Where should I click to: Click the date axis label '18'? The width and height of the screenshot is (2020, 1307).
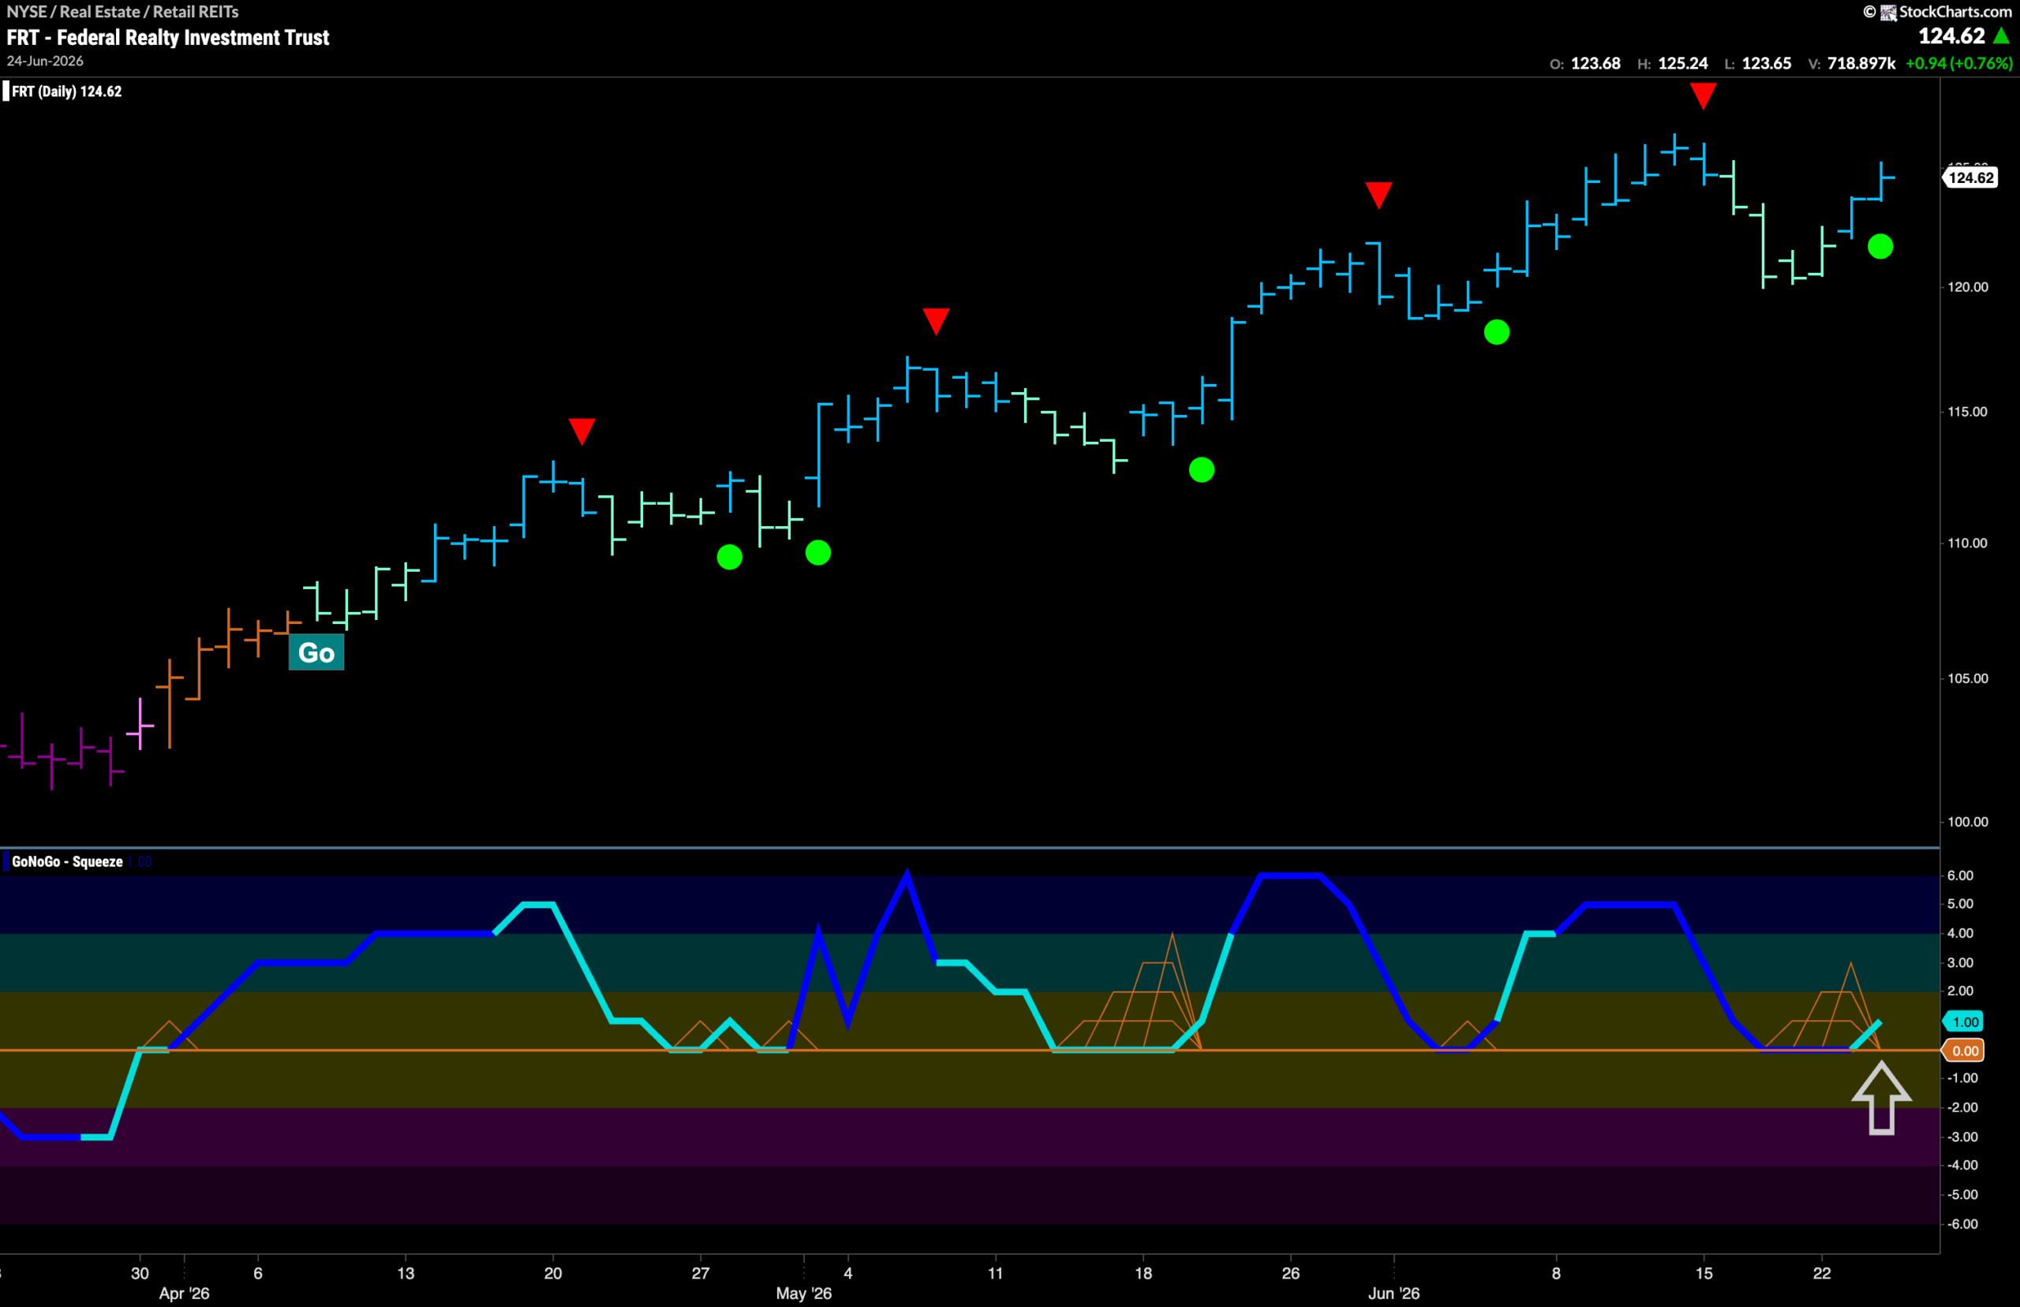coord(1143,1273)
